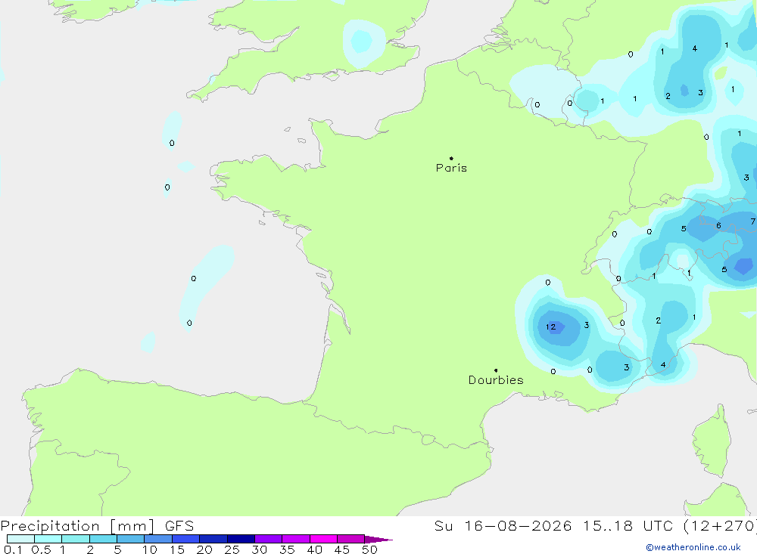Click the 30–35 mm purple legend swatch
Screen dimensions: 757x554
coord(268,539)
